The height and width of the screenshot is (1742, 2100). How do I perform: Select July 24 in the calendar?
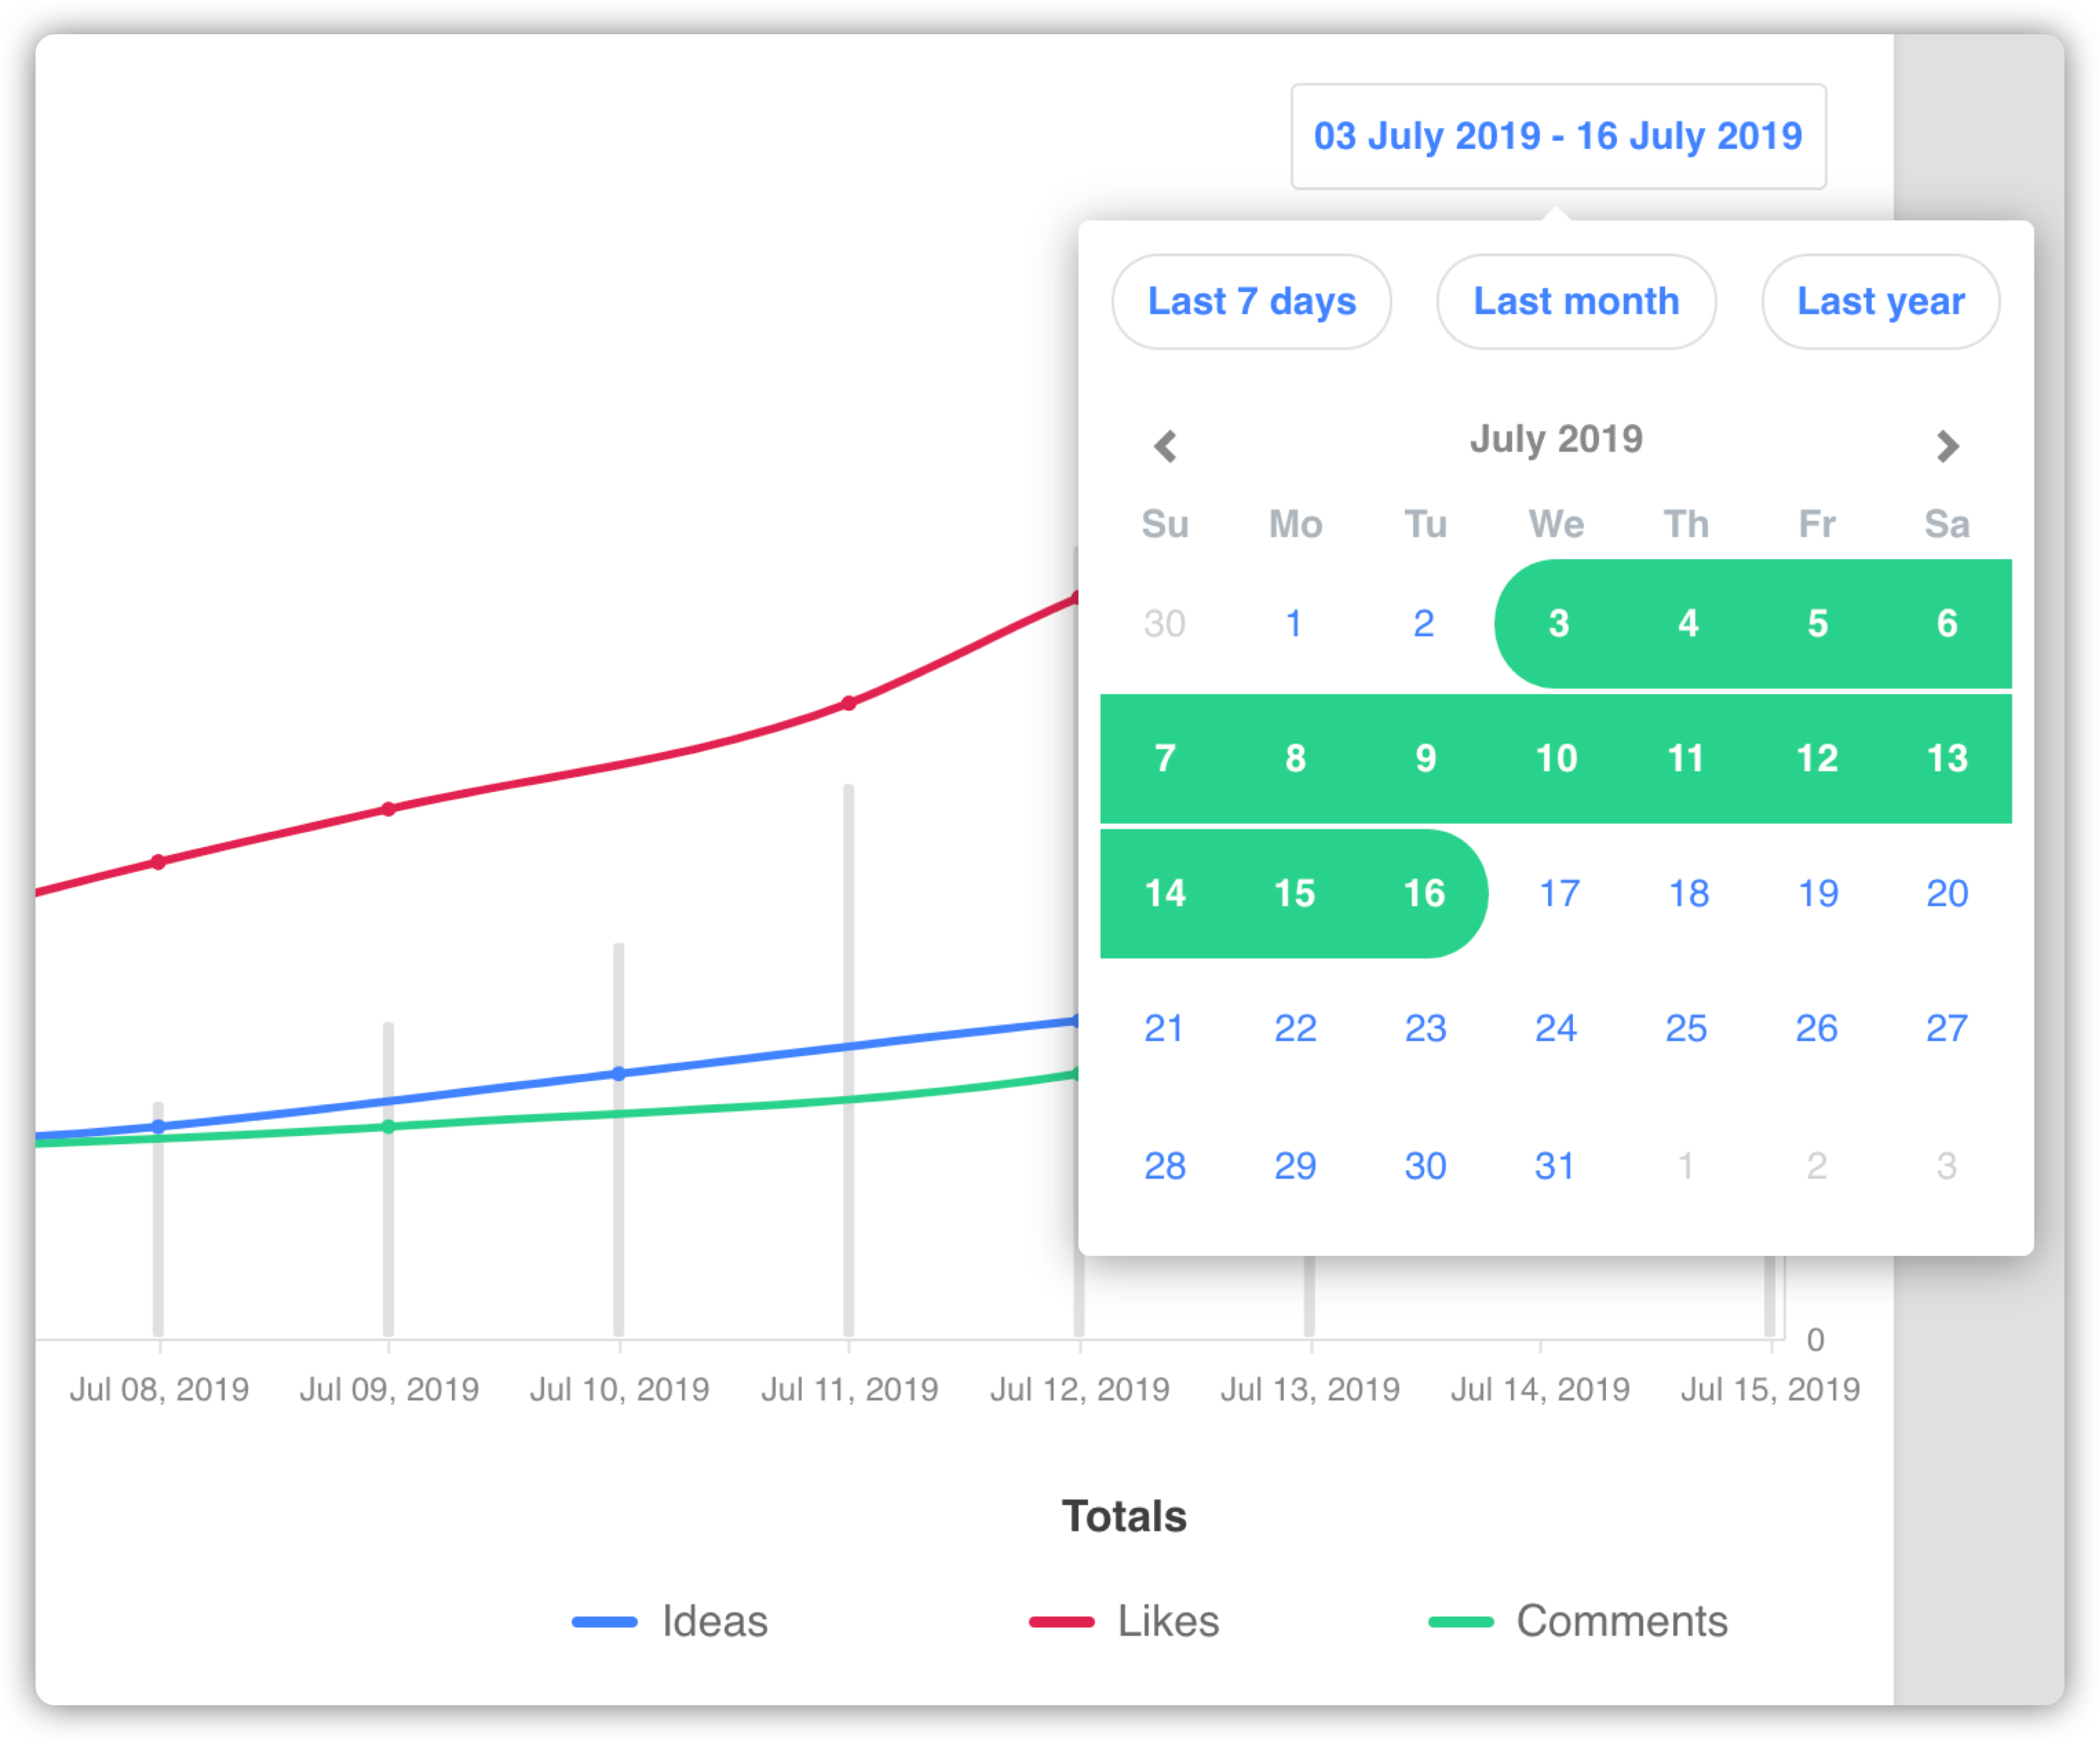[x=1556, y=1029]
